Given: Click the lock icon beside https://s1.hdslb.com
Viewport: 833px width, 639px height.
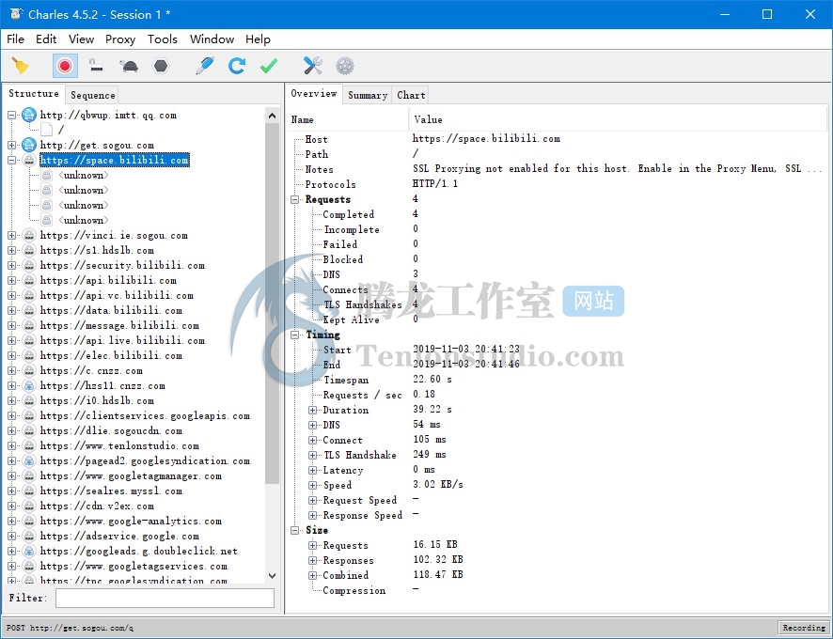Looking at the screenshot, I should pyautogui.click(x=29, y=250).
